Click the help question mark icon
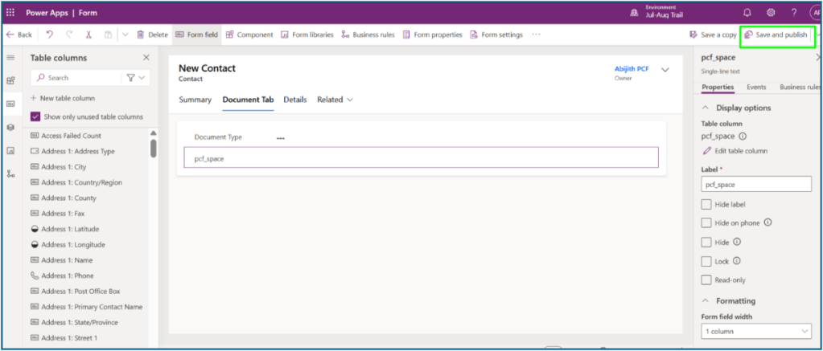Image resolution: width=823 pixels, height=351 pixels. [793, 13]
